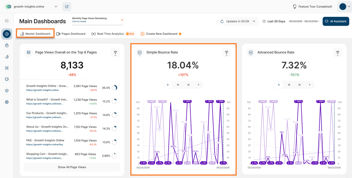Open chat bubble sidebar icon
Screen dimensions: 352x178
pyautogui.click(x=7, y=79)
